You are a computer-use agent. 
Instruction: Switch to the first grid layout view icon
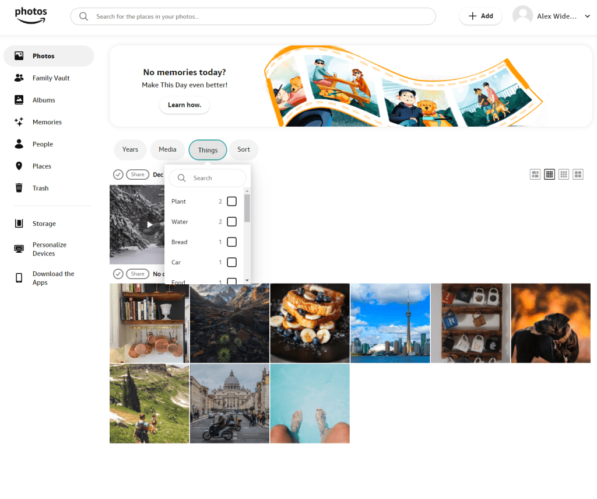tap(535, 174)
